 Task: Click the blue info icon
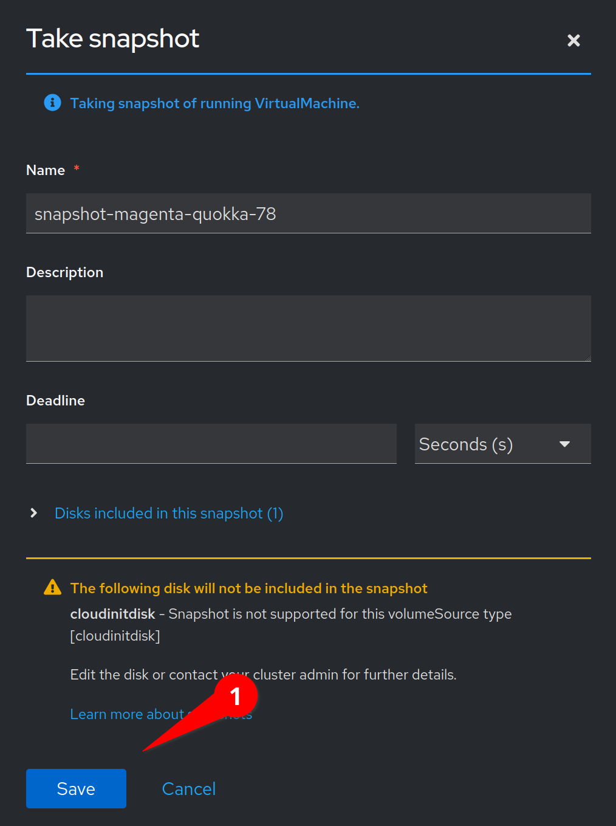53,103
